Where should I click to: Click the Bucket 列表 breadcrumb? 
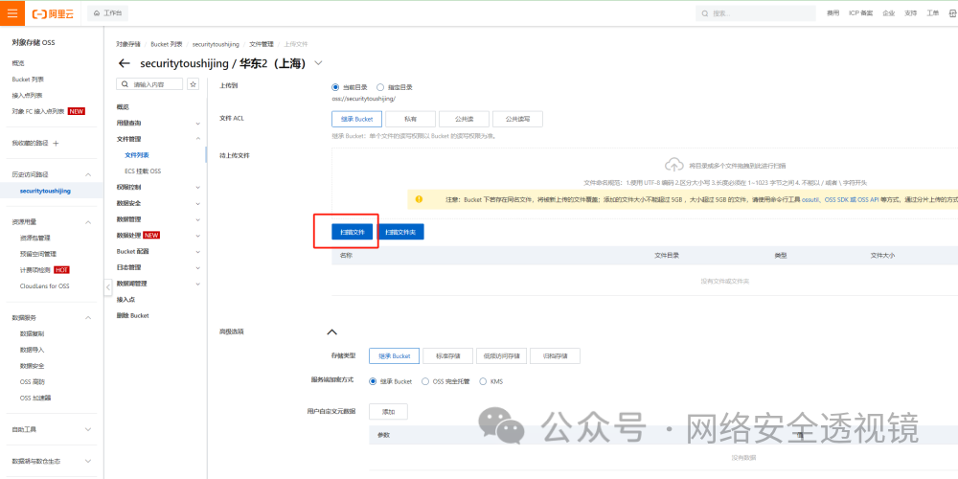point(166,45)
